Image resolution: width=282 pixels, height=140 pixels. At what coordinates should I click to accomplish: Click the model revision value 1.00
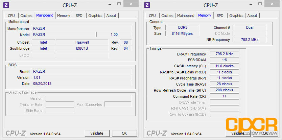[x=114, y=34]
